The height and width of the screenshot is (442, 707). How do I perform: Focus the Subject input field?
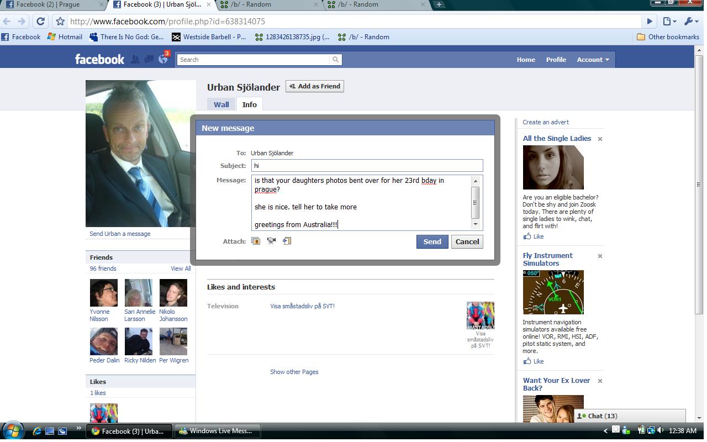click(367, 166)
